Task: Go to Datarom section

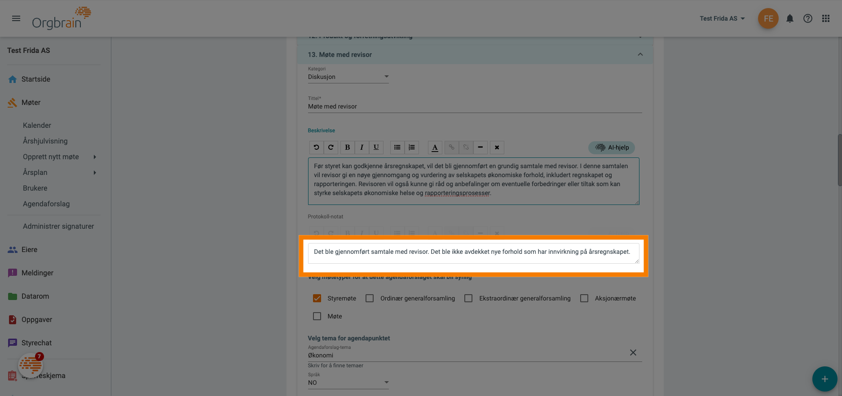Action: [35, 296]
